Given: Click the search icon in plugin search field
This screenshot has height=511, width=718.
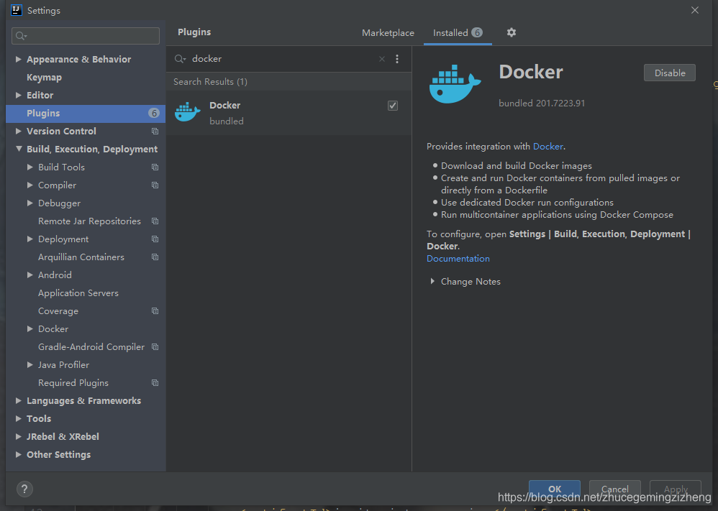Looking at the screenshot, I should [180, 59].
